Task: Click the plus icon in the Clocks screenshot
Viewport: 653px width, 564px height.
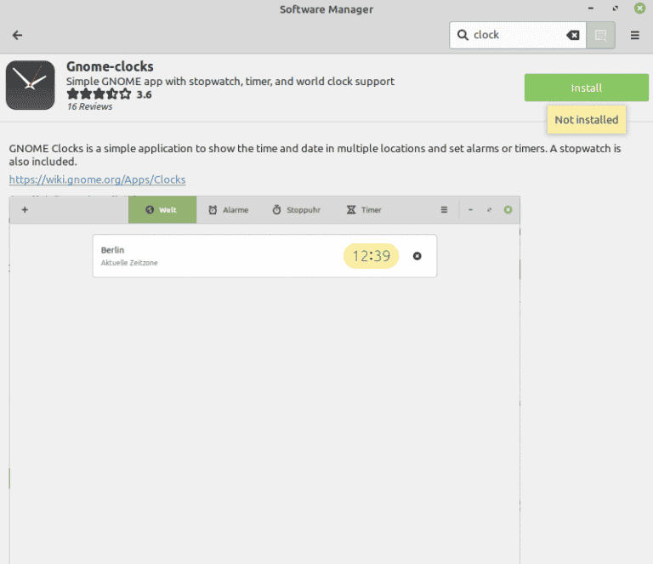Action: pyautogui.click(x=25, y=209)
